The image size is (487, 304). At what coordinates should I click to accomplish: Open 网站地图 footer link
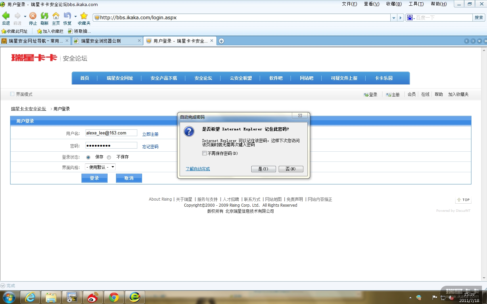tap(273, 199)
